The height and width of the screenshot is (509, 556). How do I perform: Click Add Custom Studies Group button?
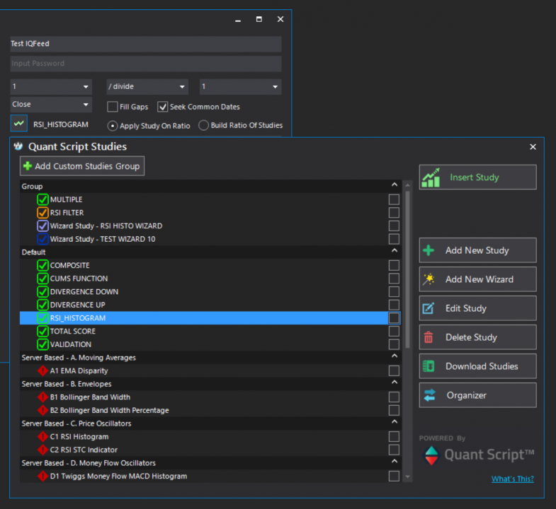(82, 166)
